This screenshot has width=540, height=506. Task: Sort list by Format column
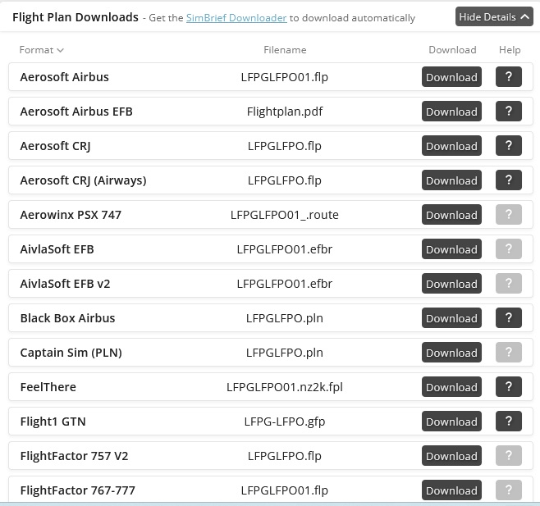(41, 50)
